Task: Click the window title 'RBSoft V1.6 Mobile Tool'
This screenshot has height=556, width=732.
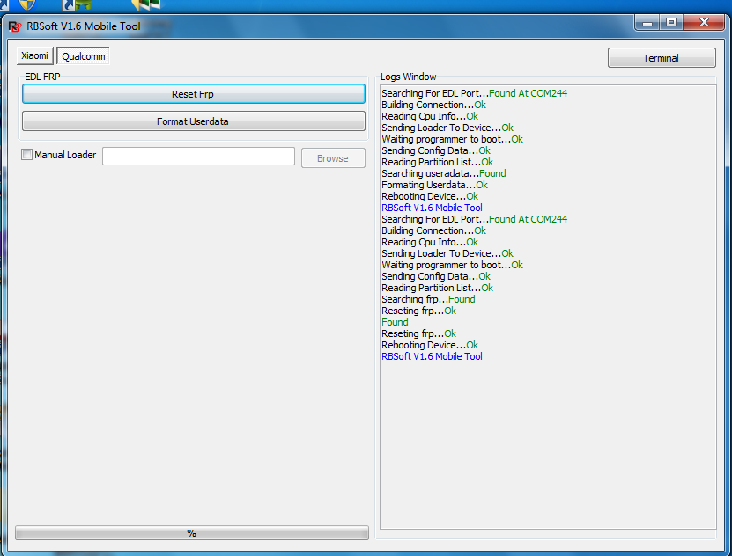Action: [84, 26]
